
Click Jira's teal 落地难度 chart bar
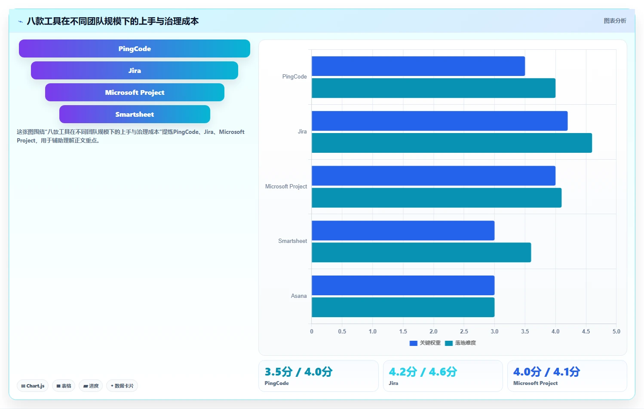click(452, 143)
